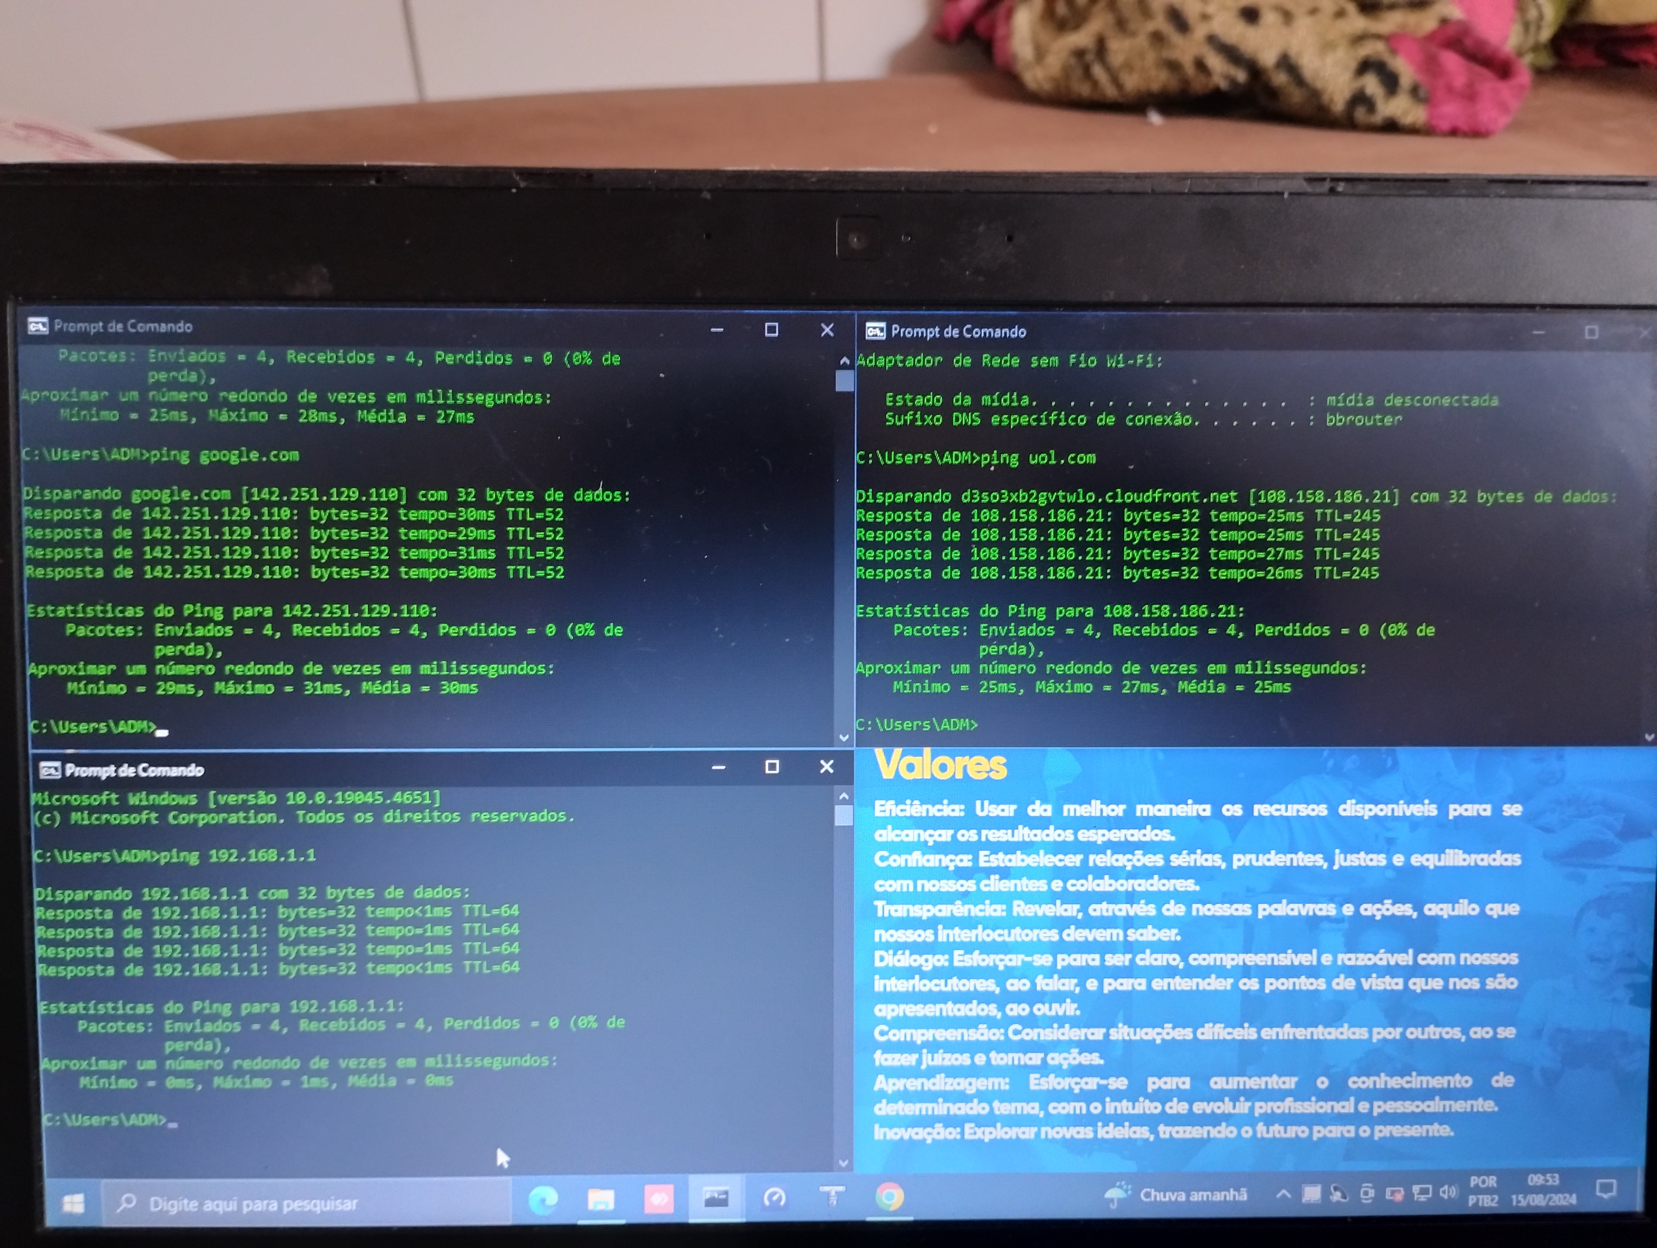Show hidden system tray icons
Image resolution: width=1657 pixels, height=1248 pixels.
[x=1283, y=1195]
